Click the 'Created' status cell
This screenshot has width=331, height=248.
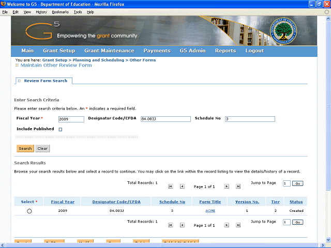click(296, 211)
